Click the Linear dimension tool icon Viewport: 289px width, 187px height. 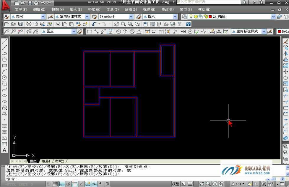click(x=90, y=32)
